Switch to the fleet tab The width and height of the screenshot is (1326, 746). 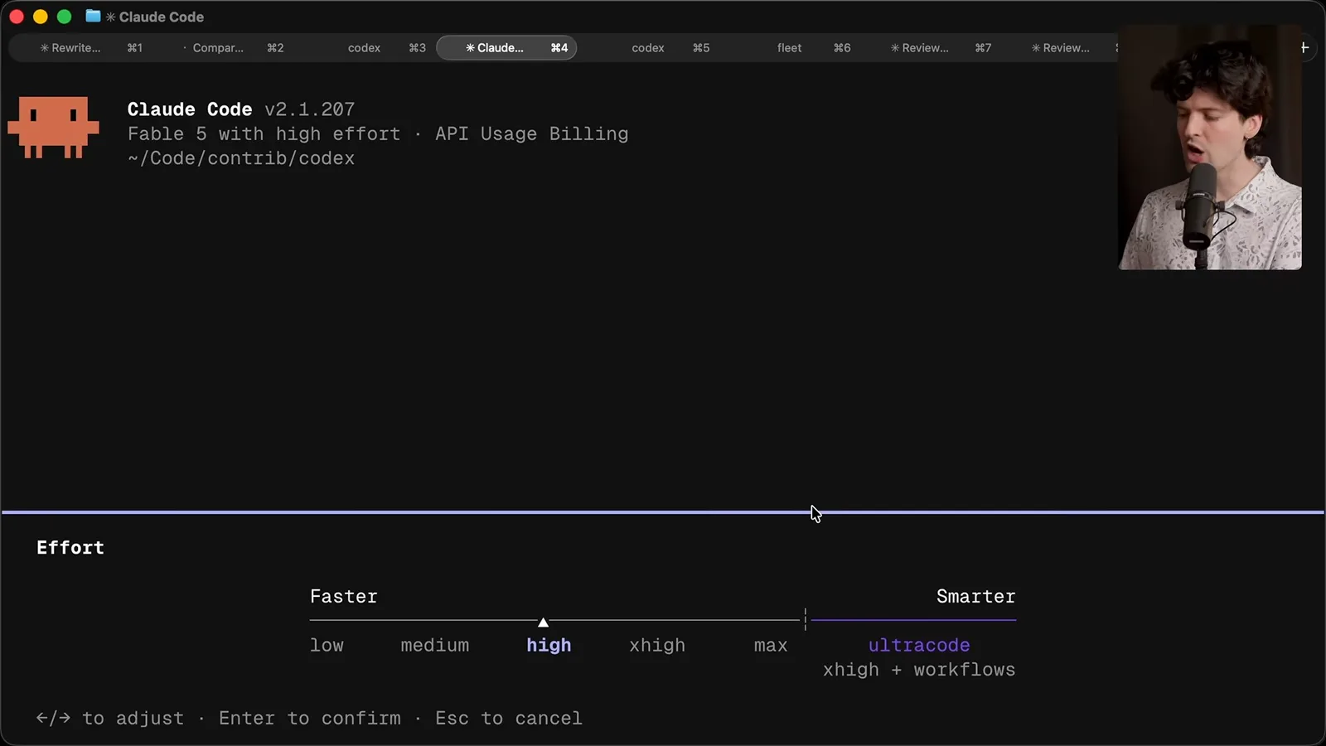tap(812, 48)
